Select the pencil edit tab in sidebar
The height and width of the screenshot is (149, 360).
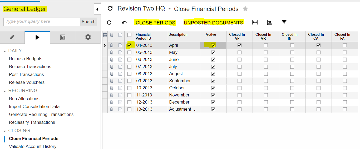tap(12, 37)
